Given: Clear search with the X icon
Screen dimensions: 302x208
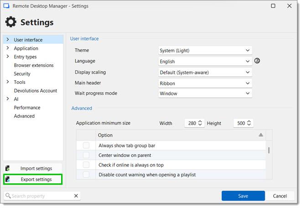Looking at the screenshot, I should coord(76,196).
